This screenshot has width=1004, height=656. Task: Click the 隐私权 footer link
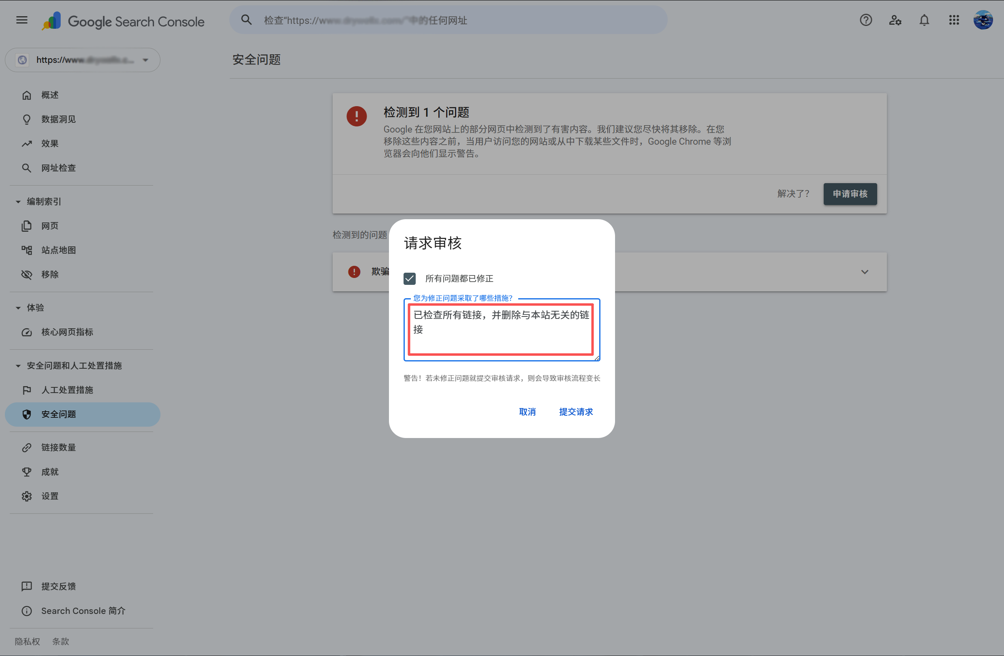(x=28, y=641)
